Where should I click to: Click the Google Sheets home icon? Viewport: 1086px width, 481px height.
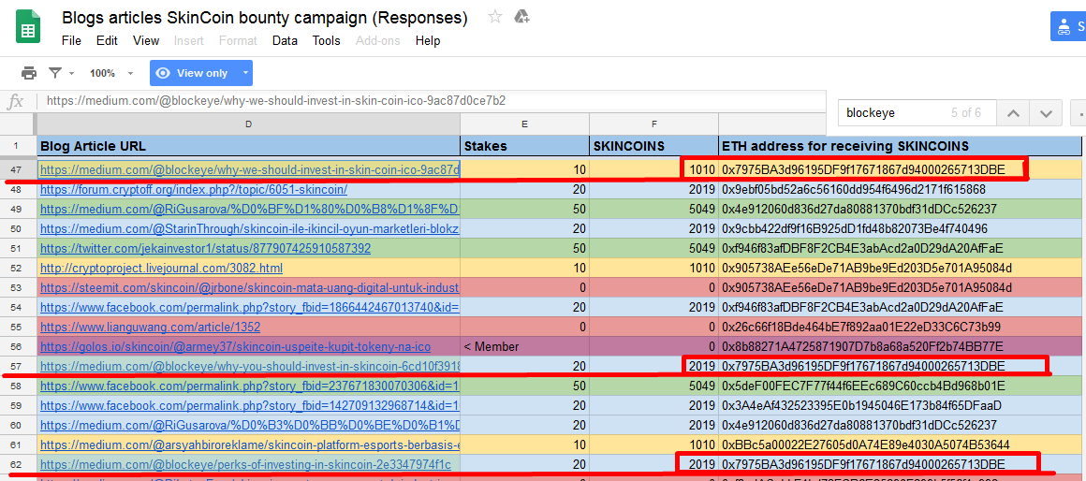(x=28, y=28)
